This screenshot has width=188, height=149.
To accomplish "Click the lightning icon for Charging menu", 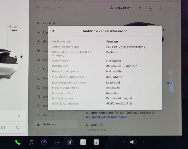I will coord(38,41).
